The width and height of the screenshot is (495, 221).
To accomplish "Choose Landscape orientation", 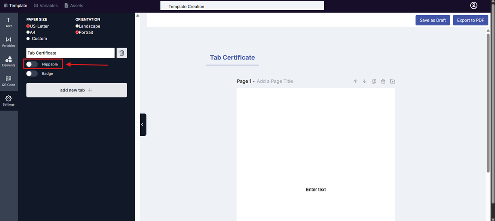I will point(77,26).
